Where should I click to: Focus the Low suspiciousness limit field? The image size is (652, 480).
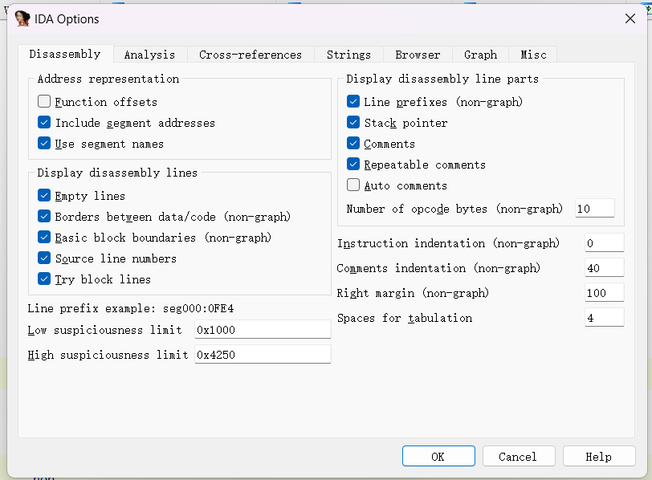point(263,330)
